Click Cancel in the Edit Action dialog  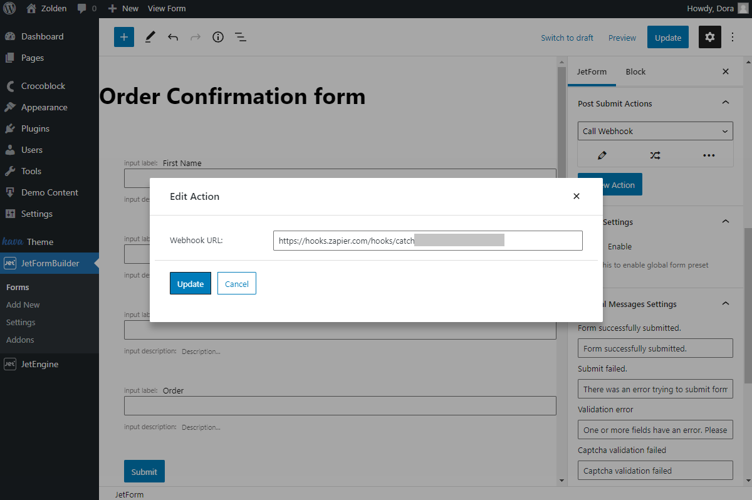(x=237, y=283)
